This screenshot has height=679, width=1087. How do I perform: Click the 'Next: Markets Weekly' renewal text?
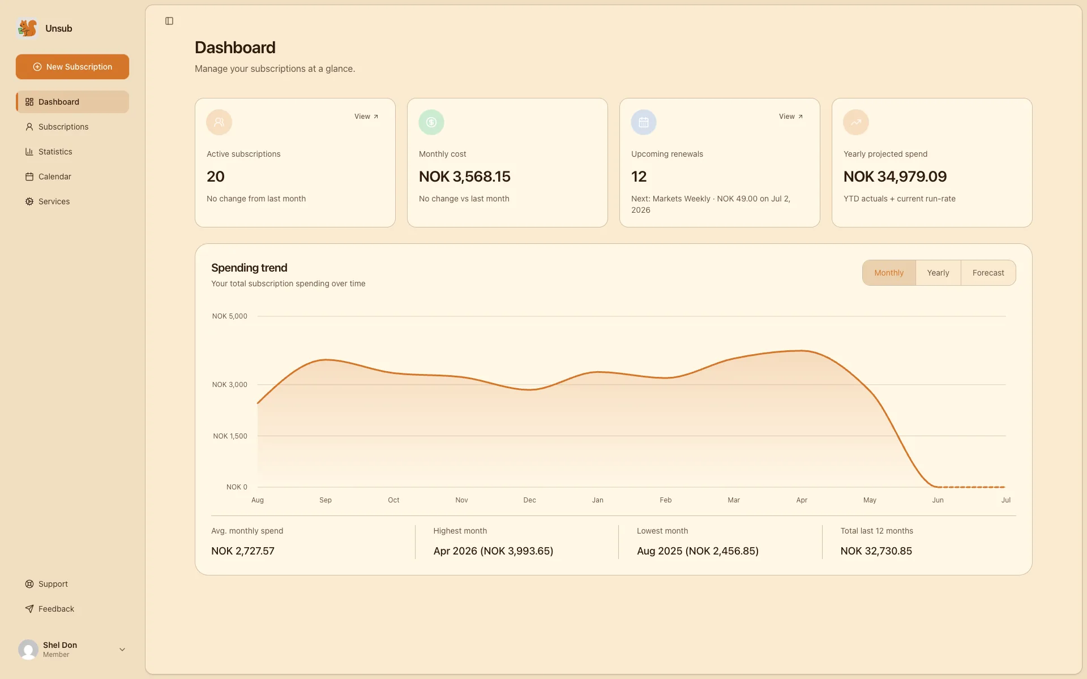(711, 204)
